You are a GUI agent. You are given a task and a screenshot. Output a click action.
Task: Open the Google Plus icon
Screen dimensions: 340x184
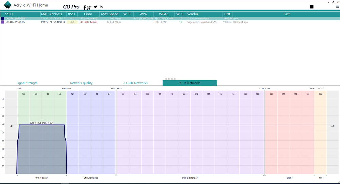coord(89,8)
